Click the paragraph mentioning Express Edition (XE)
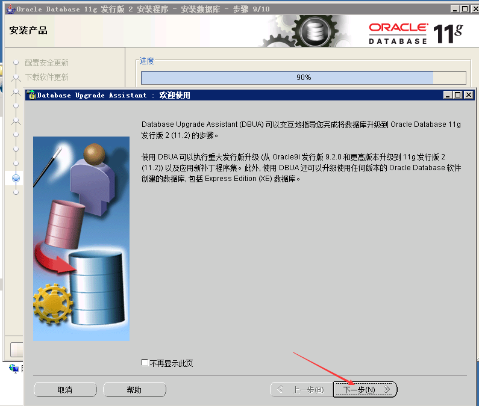The width and height of the screenshot is (479, 406). 301,168
